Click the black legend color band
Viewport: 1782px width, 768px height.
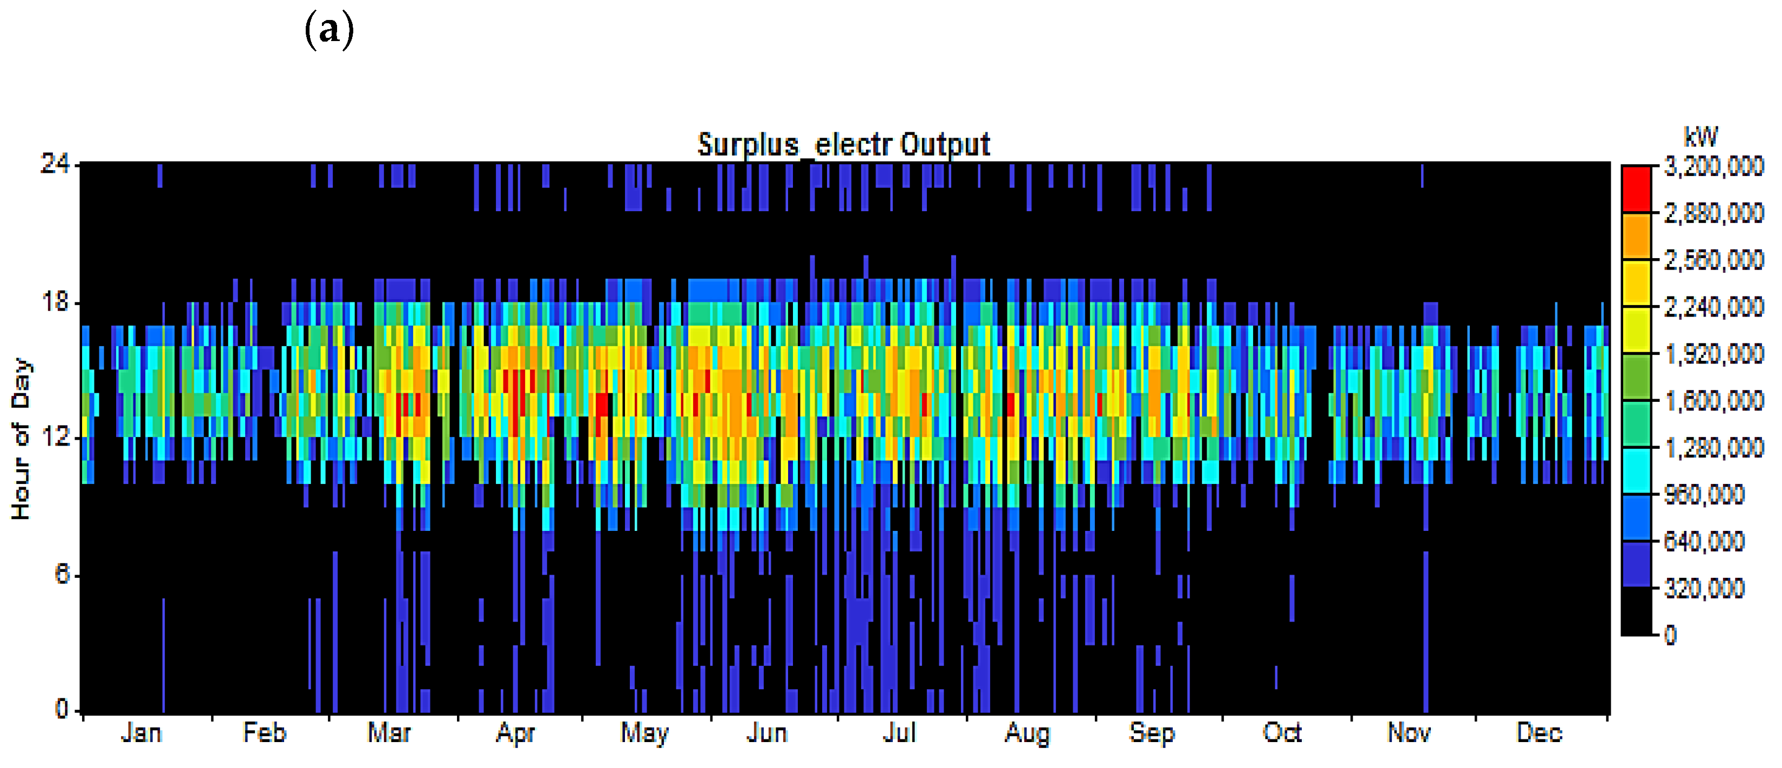tap(1636, 611)
